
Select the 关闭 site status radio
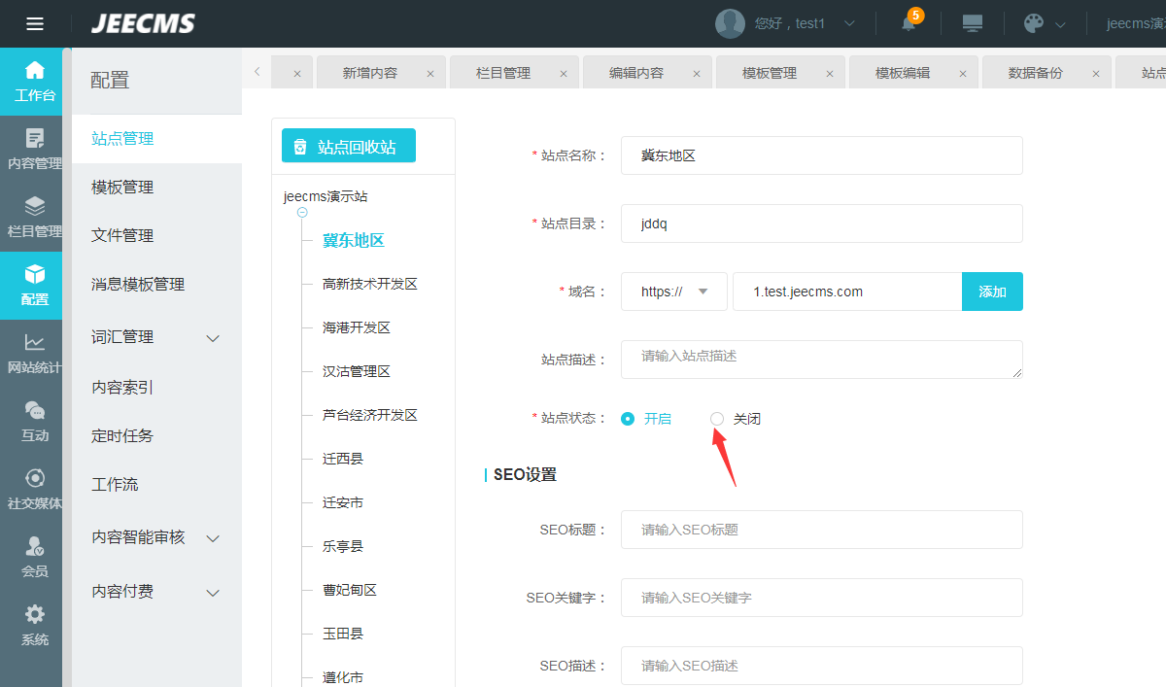(717, 419)
